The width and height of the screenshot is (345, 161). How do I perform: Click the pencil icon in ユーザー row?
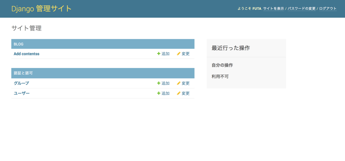point(179,93)
